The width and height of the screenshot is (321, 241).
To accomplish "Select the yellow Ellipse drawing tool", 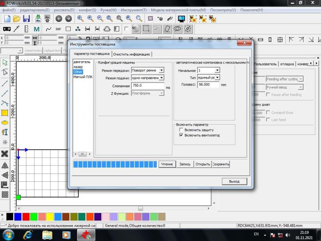I will click(x=5, y=122).
